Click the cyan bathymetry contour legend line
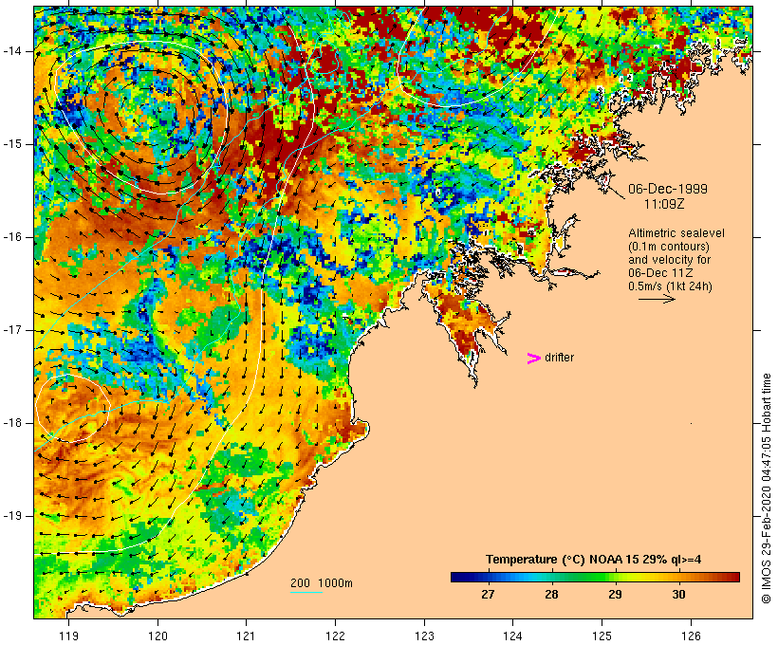Image resolution: width=778 pixels, height=645 pixels. (x=306, y=592)
